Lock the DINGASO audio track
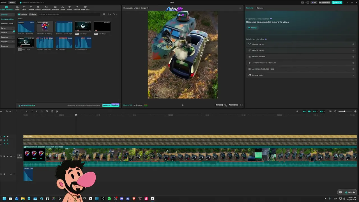Screen dimensions: 359x202 (4, 174)
